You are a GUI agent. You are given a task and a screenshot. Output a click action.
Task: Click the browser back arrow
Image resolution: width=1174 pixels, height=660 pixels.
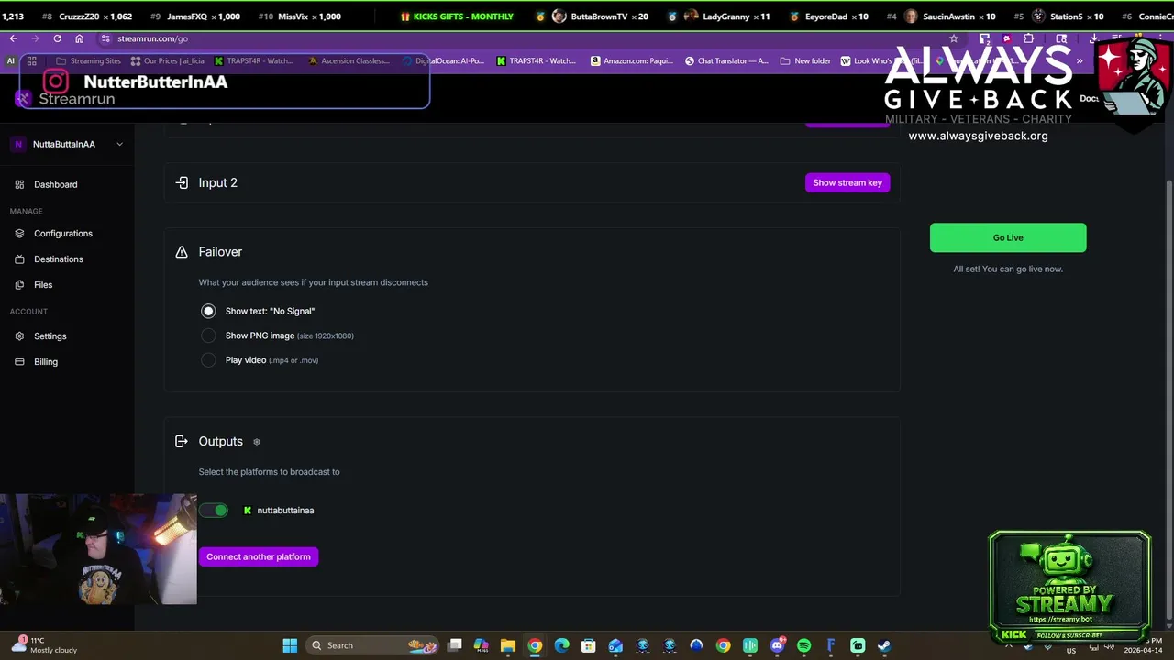(13, 38)
